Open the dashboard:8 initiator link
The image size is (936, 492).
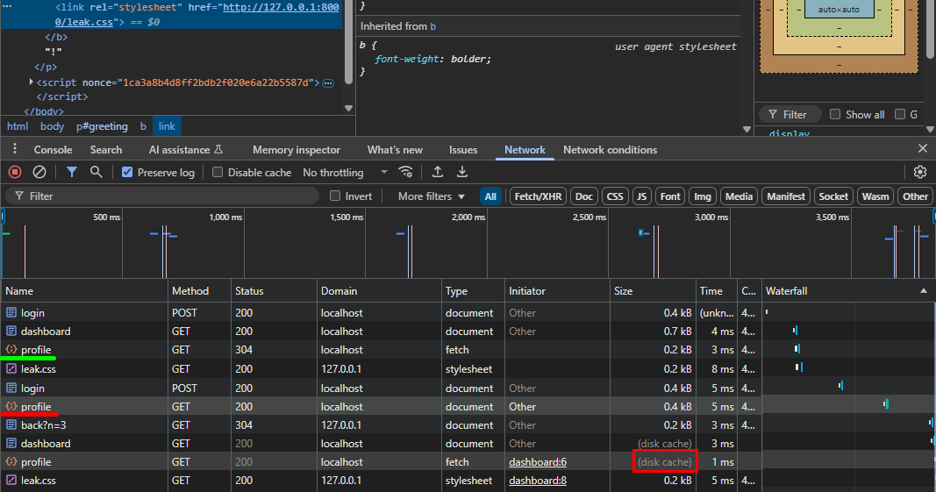click(x=537, y=481)
